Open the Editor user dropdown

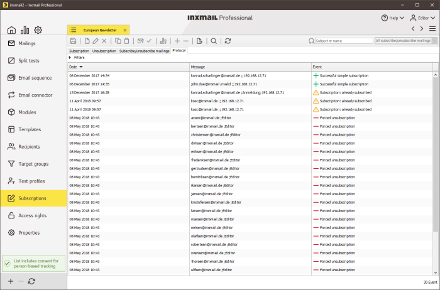click(422, 18)
